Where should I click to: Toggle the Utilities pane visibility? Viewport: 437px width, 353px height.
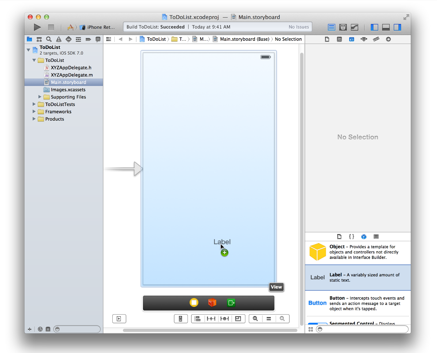coord(398,27)
